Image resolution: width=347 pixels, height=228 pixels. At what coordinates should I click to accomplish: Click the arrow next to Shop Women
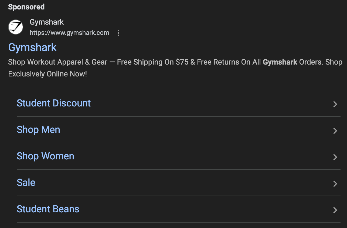[x=335, y=157]
